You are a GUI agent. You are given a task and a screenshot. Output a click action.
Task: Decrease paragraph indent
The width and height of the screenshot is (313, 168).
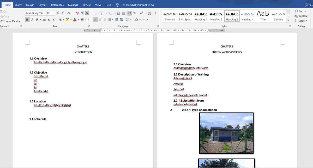(118, 13)
